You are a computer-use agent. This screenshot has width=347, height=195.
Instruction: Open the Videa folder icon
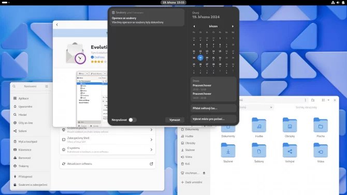(321, 150)
